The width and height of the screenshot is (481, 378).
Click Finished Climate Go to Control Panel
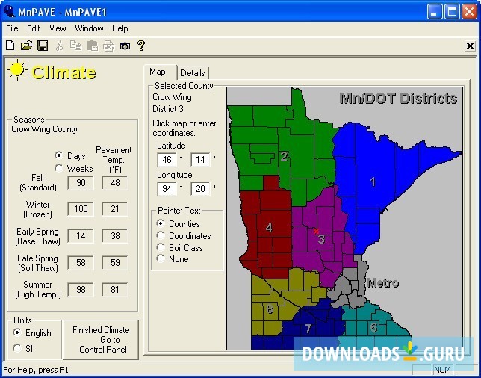pos(101,340)
